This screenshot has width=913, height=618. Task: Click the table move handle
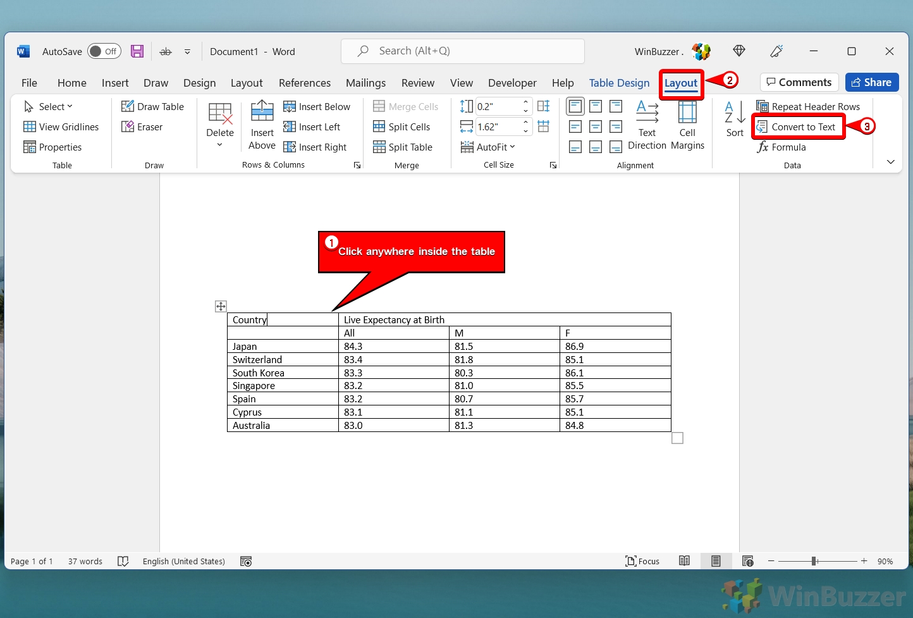[x=221, y=307]
